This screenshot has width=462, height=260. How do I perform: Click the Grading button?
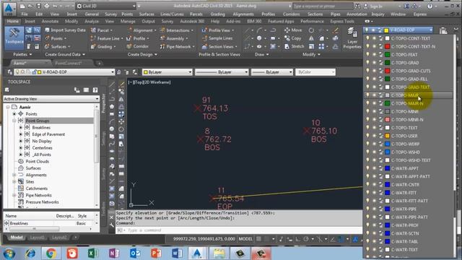(103, 46)
